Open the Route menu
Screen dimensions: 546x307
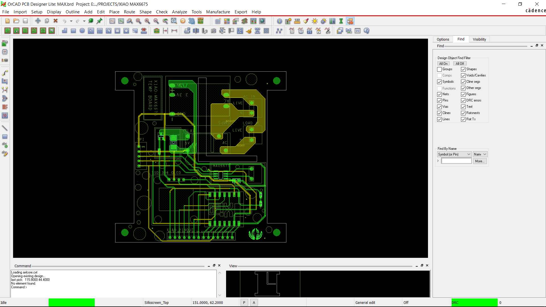(129, 12)
